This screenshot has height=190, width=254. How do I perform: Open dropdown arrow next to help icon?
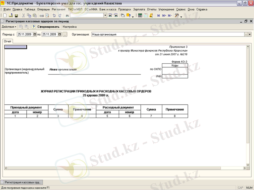(x=133, y=16)
